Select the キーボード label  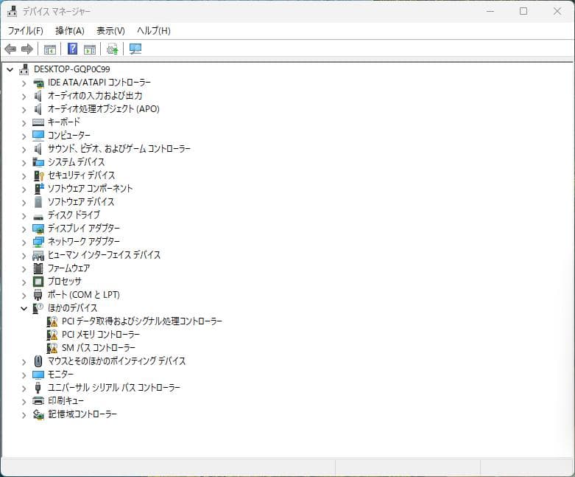coord(64,122)
